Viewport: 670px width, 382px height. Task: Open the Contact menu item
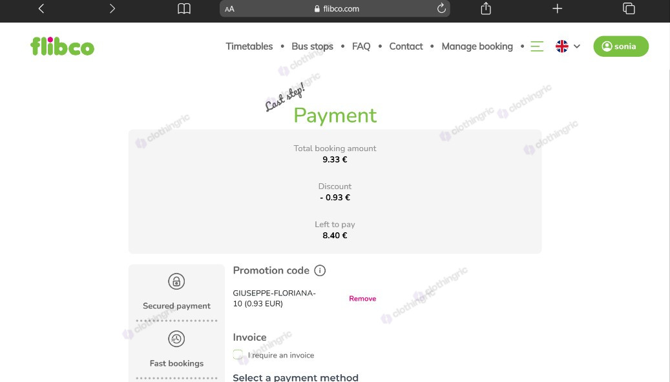tap(406, 46)
